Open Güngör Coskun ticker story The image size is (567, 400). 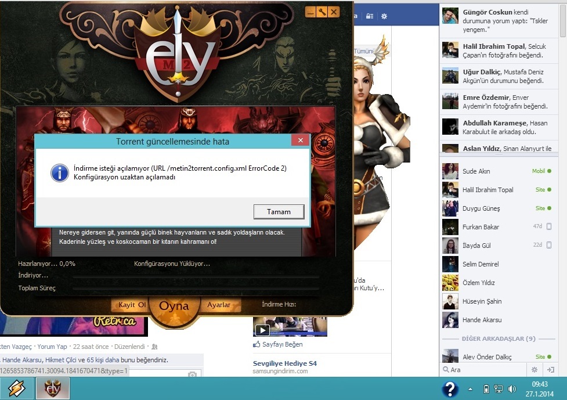pyautogui.click(x=499, y=21)
